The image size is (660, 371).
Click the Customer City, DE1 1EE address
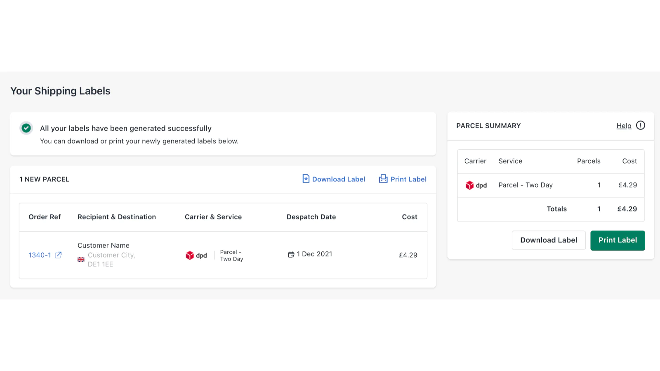(111, 260)
